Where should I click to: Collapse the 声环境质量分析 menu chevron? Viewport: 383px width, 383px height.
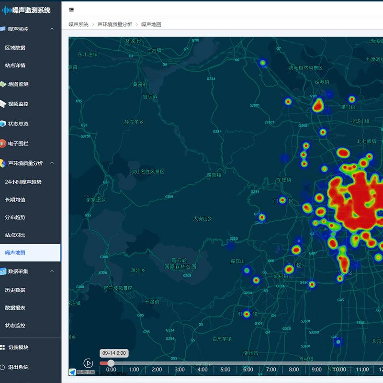tap(52, 163)
